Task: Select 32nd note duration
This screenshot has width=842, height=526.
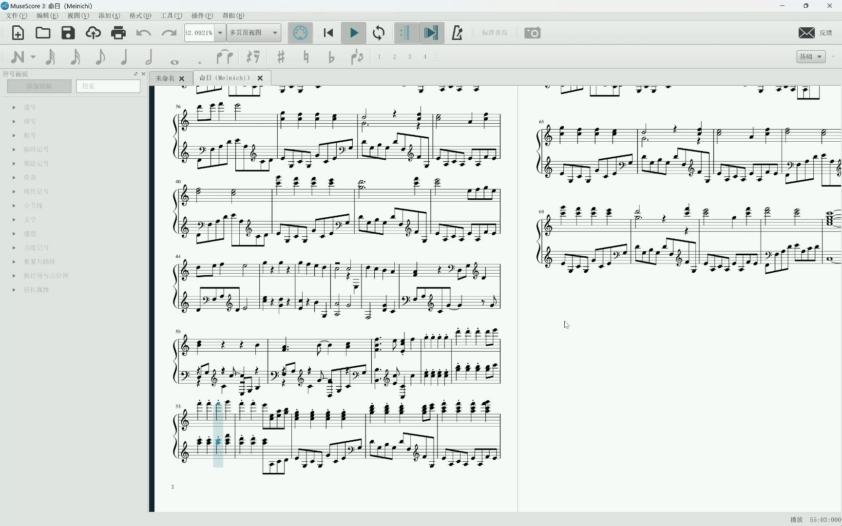Action: [50, 57]
